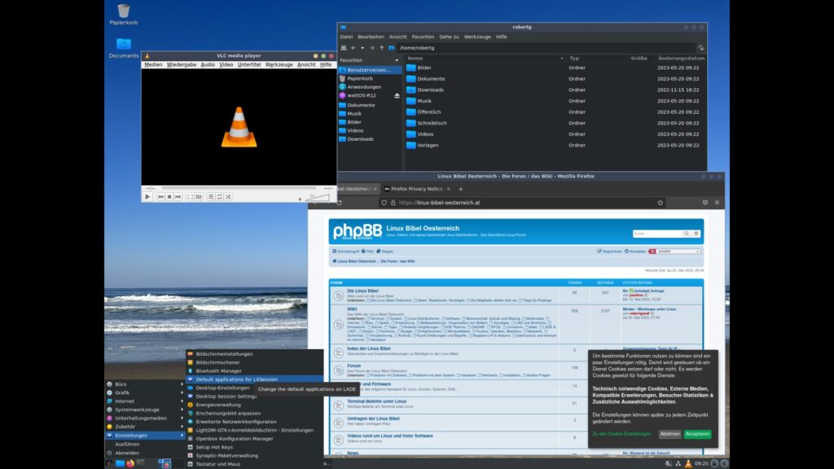This screenshot has height=469, width=834.
Task: Bookmark the page with the star icon
Action: tap(660, 203)
